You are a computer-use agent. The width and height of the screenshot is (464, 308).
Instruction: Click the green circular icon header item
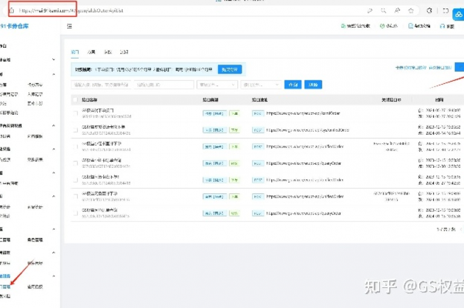tap(388, 26)
